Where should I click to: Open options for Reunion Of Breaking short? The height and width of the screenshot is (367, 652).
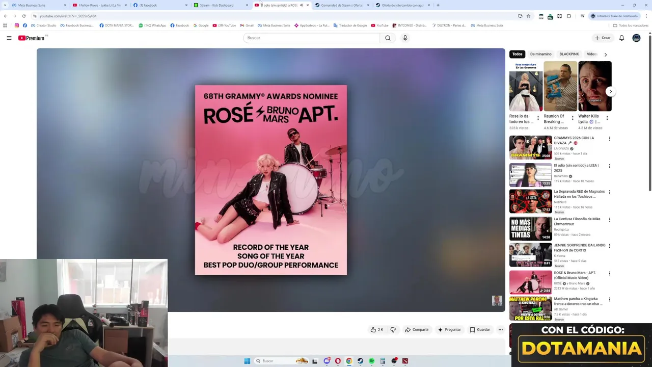[573, 118]
